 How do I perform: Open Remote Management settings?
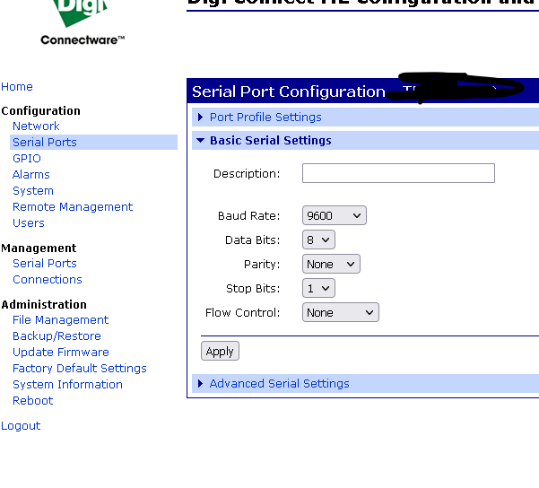click(73, 207)
